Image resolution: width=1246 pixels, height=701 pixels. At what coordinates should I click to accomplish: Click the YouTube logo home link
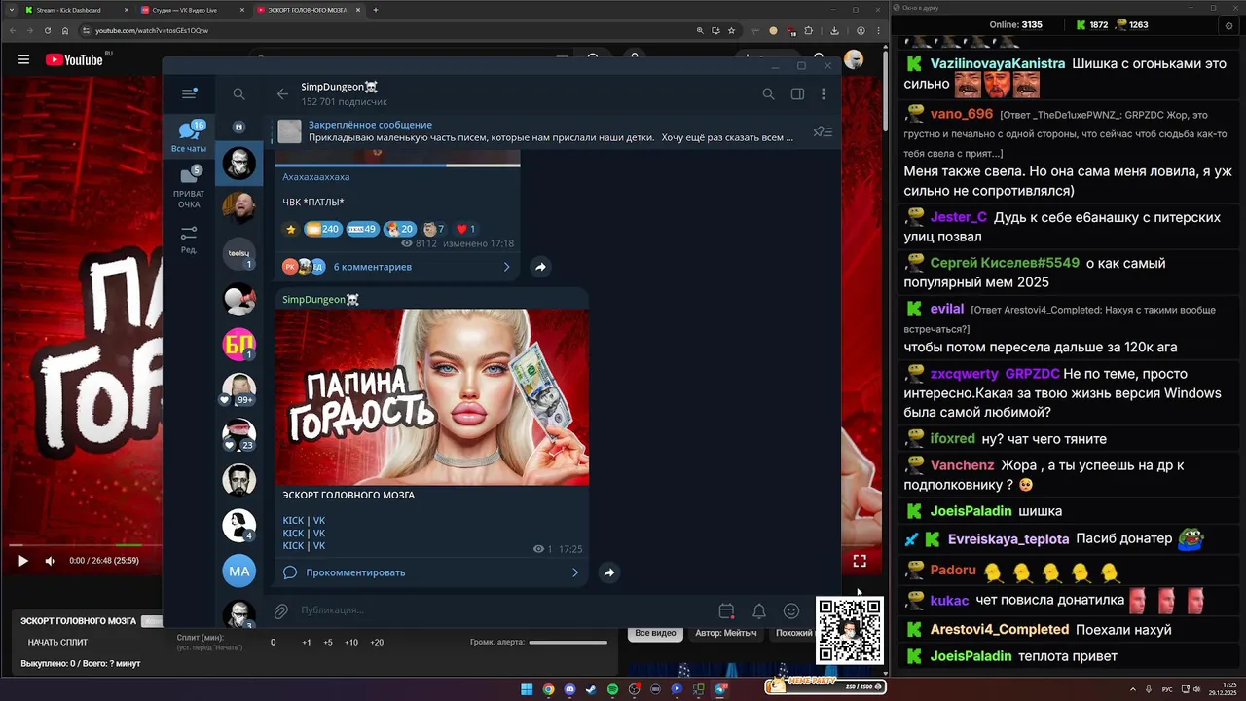pyautogui.click(x=73, y=59)
